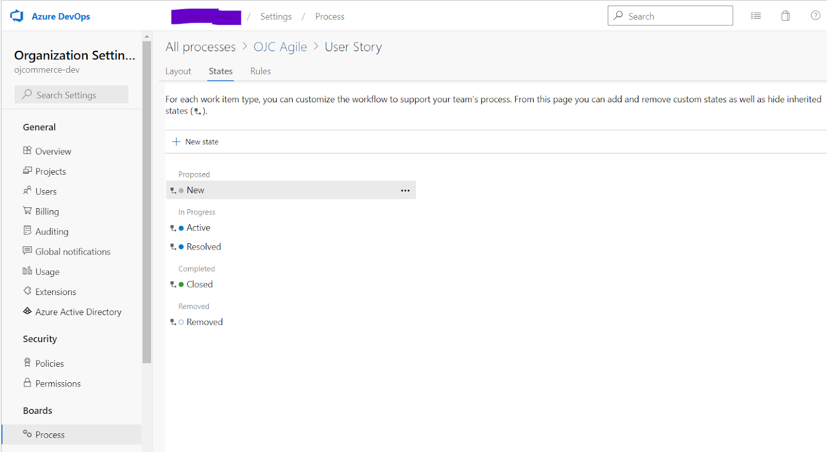Click the Global notifications chat icon

click(27, 251)
